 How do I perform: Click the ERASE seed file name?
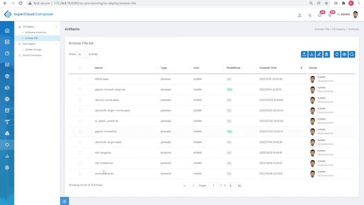tap(102, 79)
